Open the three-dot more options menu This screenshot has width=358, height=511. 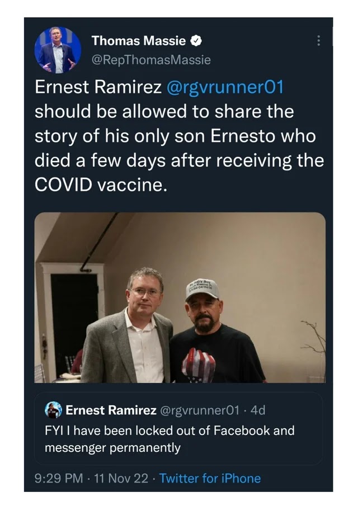pos(319,41)
